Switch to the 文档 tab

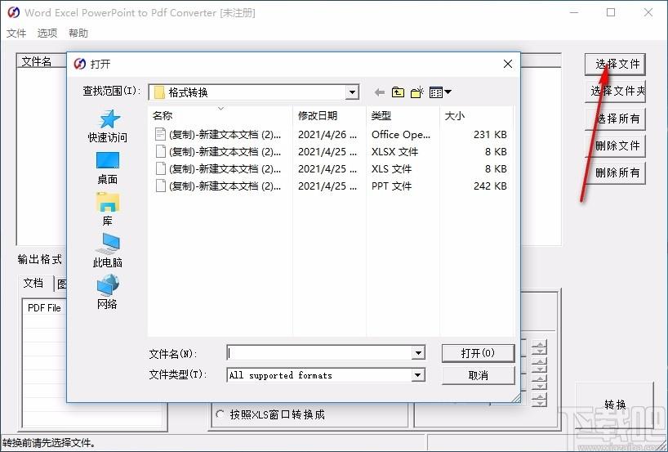click(34, 283)
